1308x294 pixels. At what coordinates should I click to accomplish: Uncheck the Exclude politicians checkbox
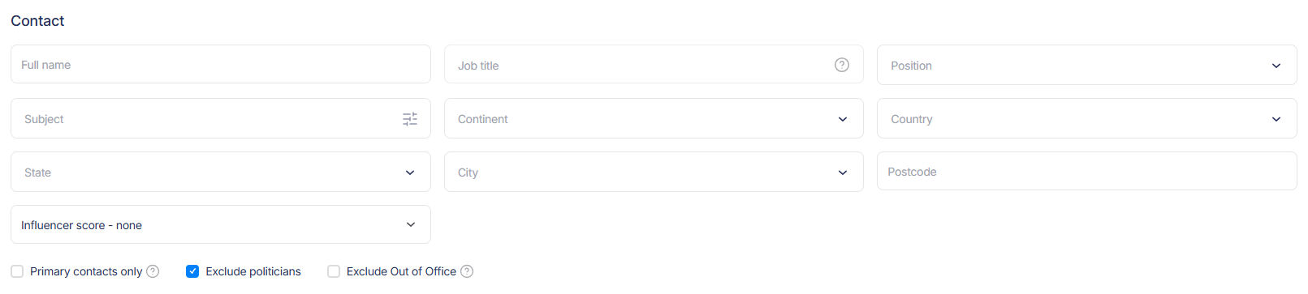(x=192, y=271)
